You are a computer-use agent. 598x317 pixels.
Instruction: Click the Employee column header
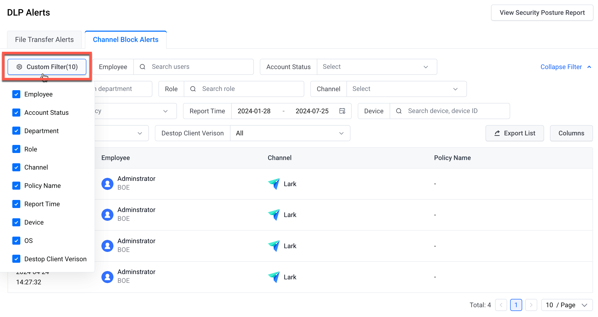115,158
